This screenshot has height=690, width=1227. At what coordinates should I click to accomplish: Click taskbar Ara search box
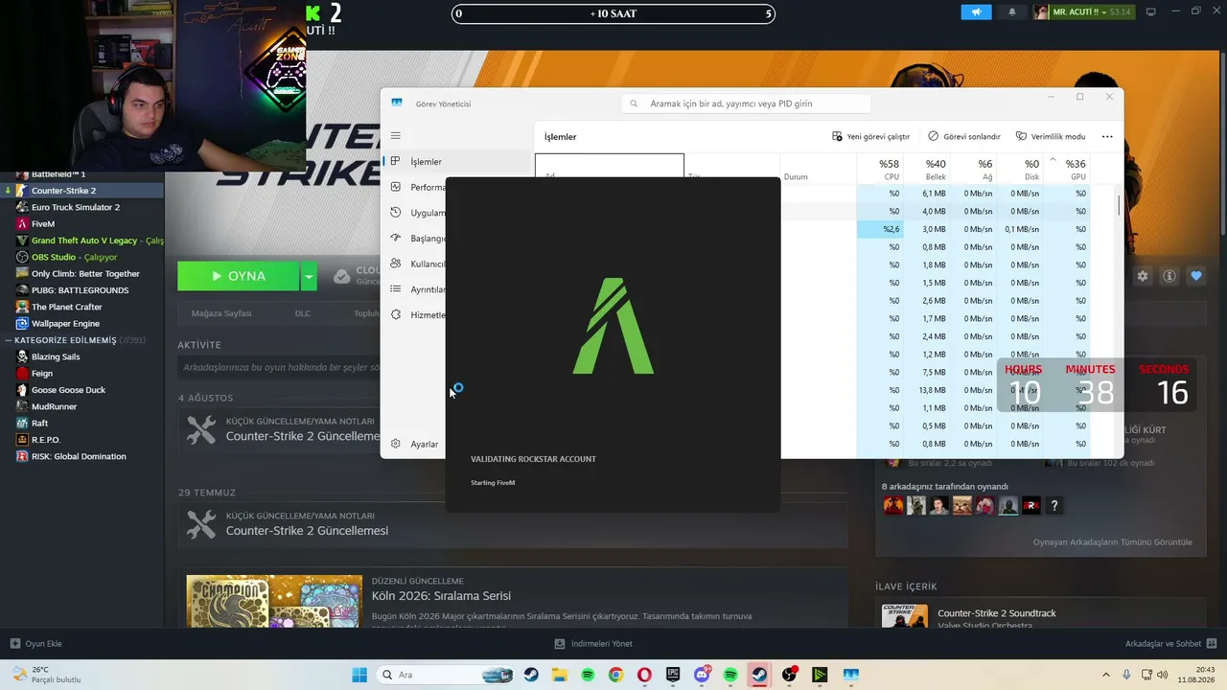pos(445,675)
